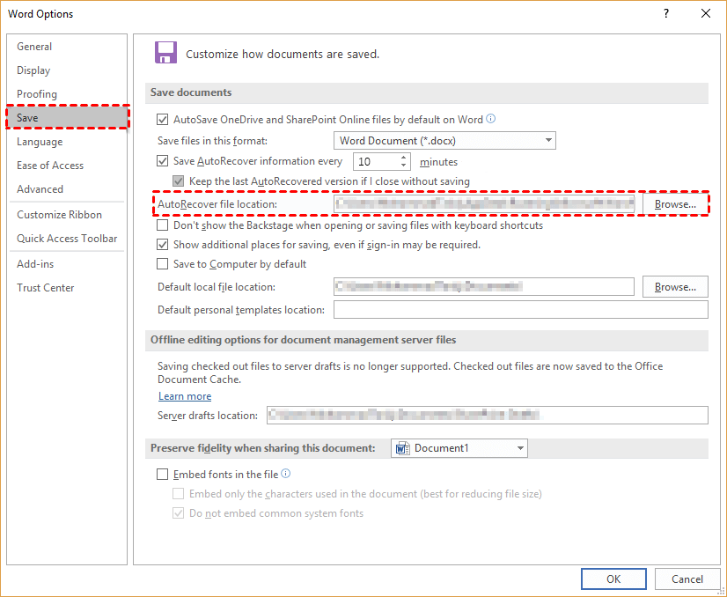Switch to the Proofing category
The width and height of the screenshot is (727, 597).
pos(37,94)
